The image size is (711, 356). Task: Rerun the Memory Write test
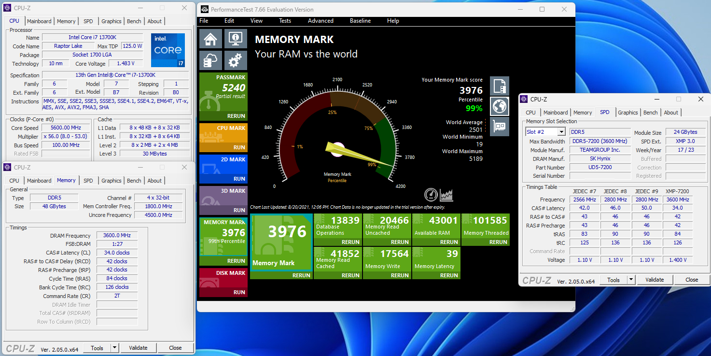coord(400,275)
